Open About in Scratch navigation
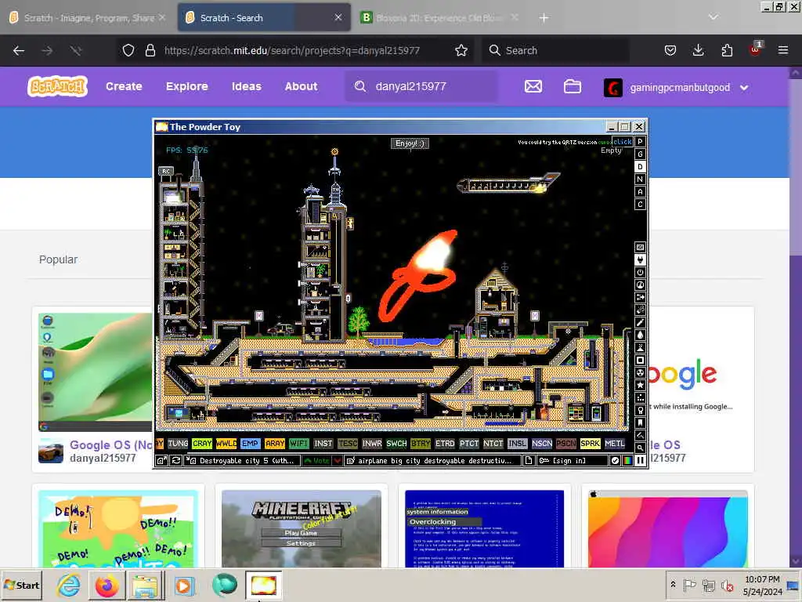Image resolution: width=802 pixels, height=602 pixels. pos(302,86)
